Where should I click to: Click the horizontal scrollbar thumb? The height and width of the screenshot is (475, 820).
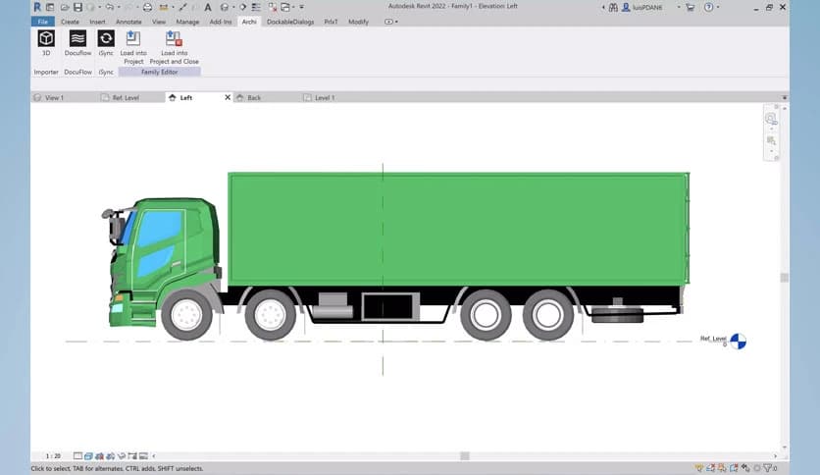[465, 455]
